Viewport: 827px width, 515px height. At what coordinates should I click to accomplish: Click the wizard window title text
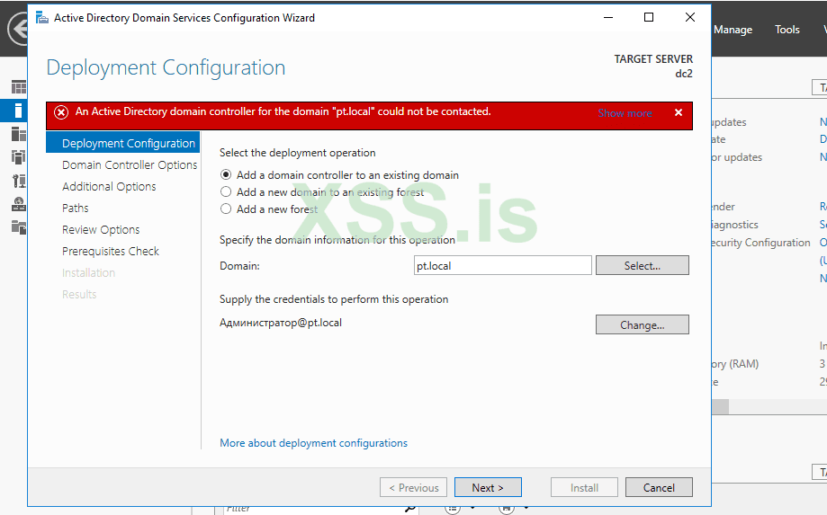click(184, 18)
